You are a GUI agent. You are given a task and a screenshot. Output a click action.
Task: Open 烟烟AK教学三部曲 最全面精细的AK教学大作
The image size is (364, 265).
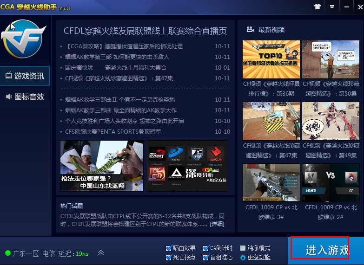121,110
